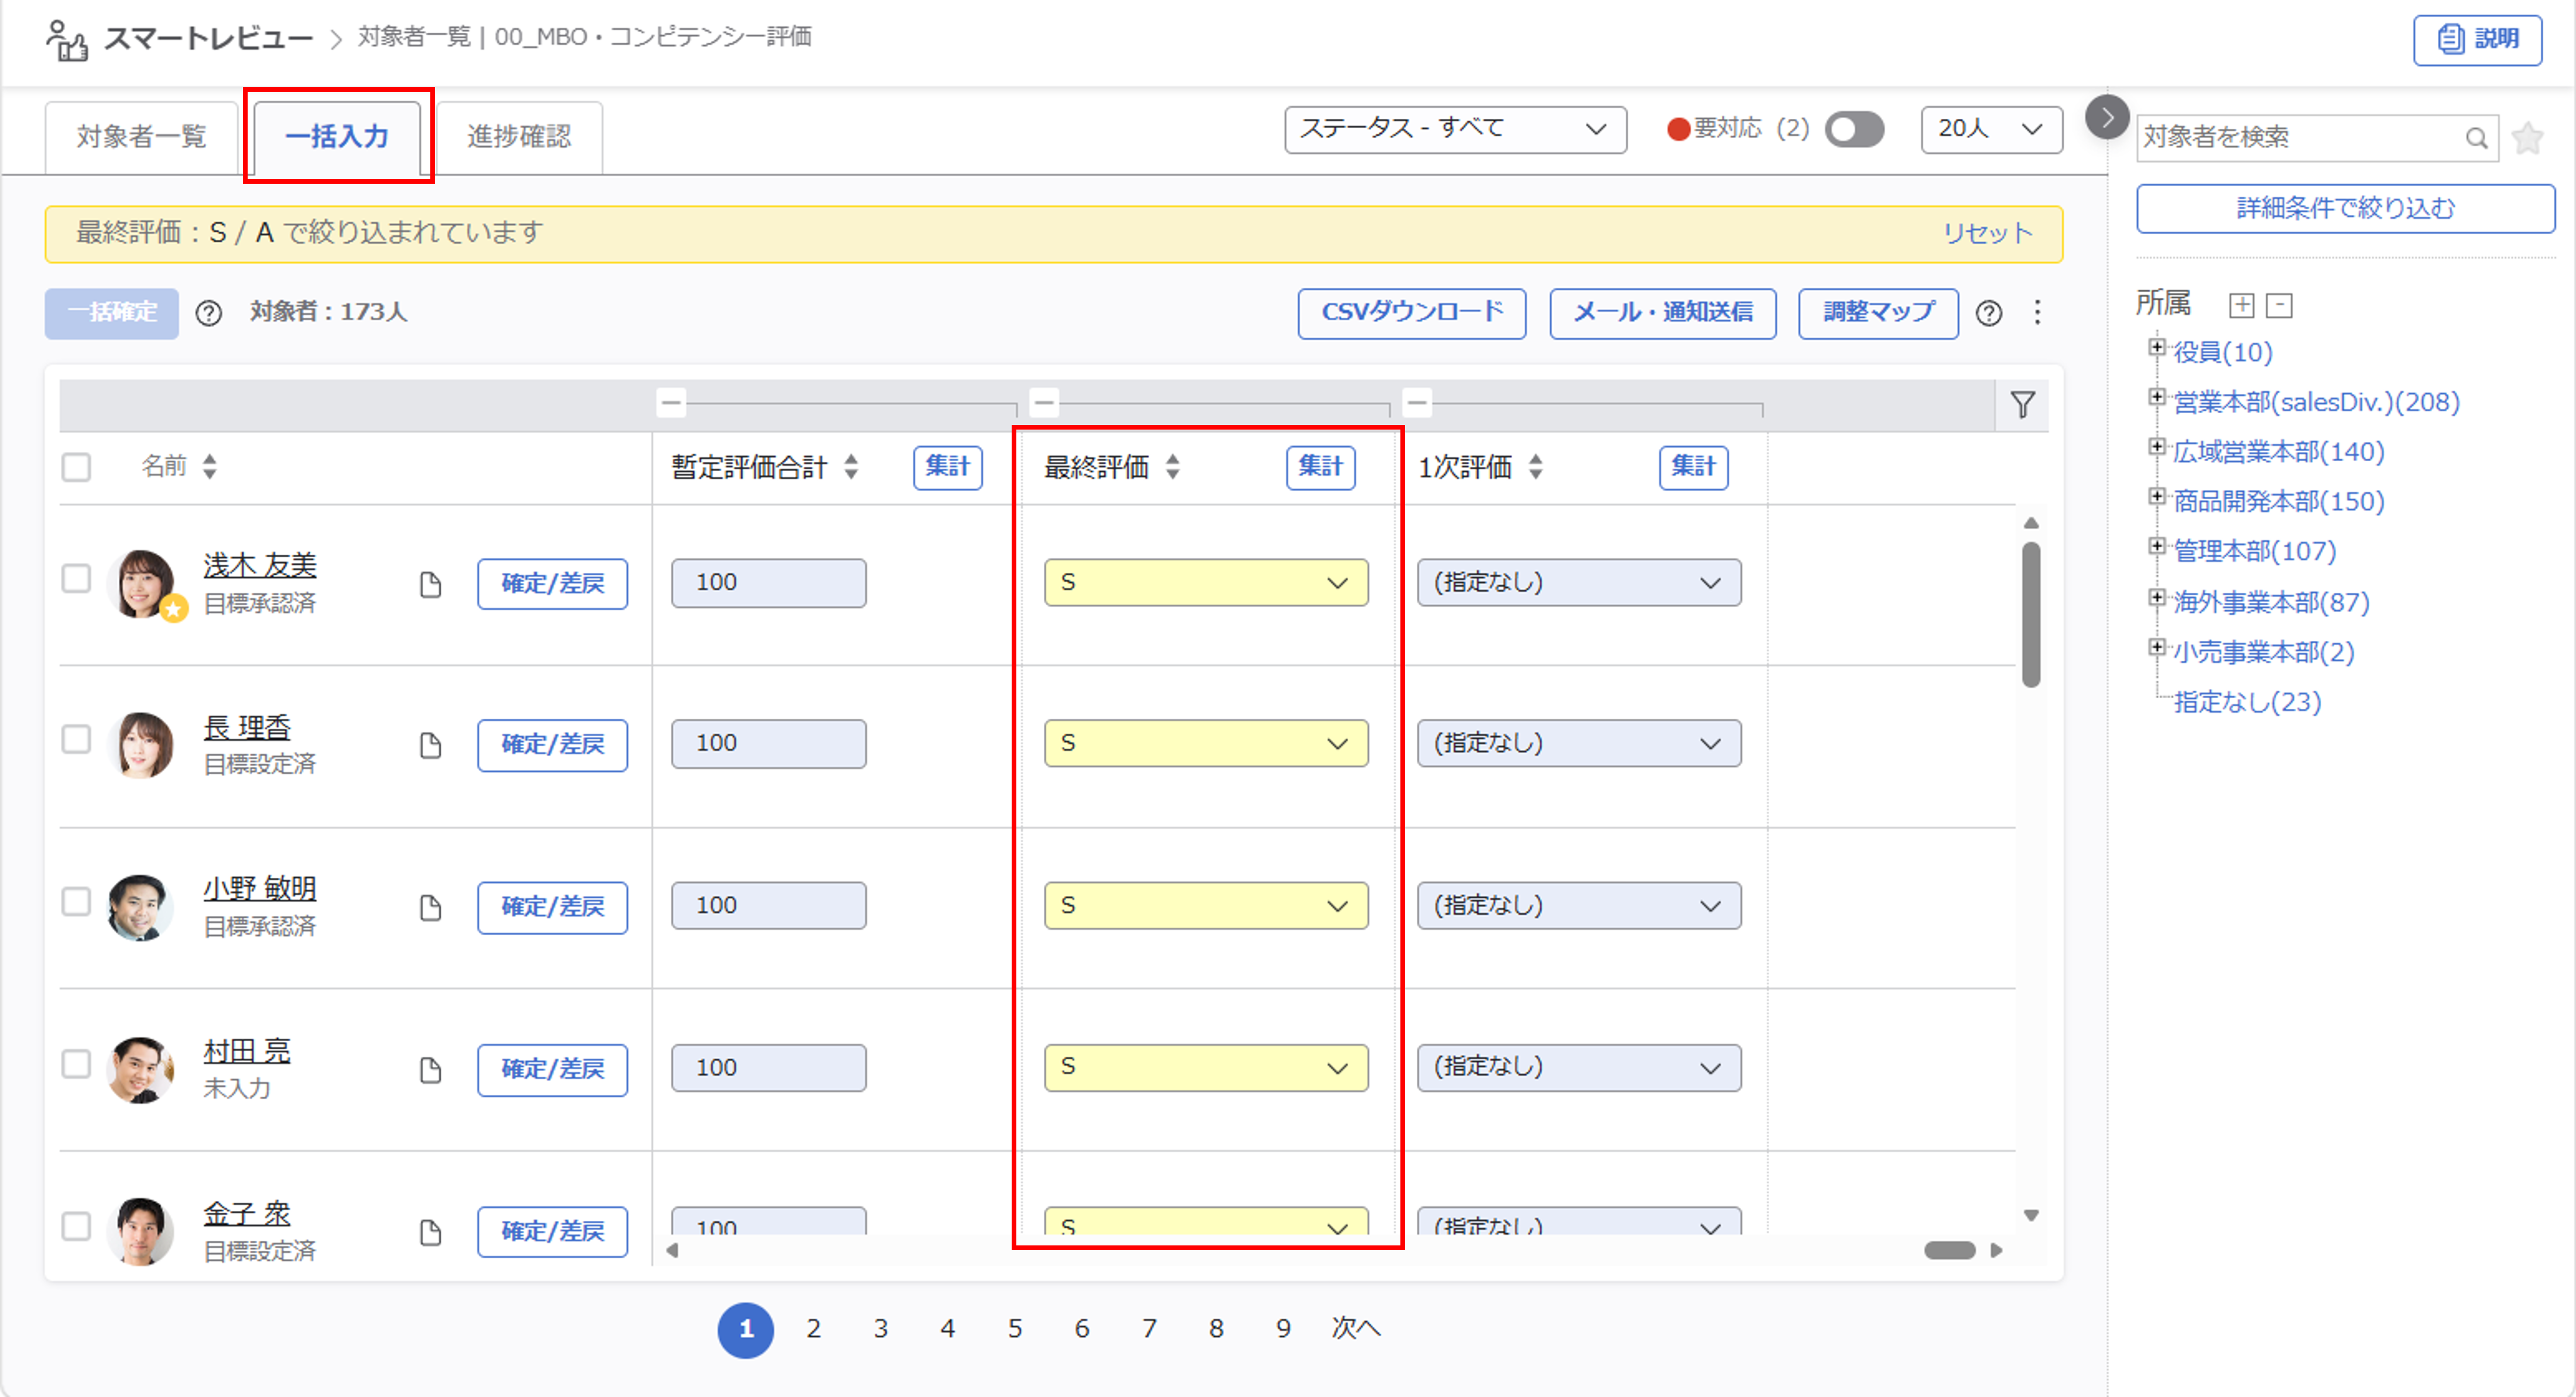The image size is (2576, 1397).
Task: Click 暫定評価合計 value field for 長 理香
Action: [768, 743]
